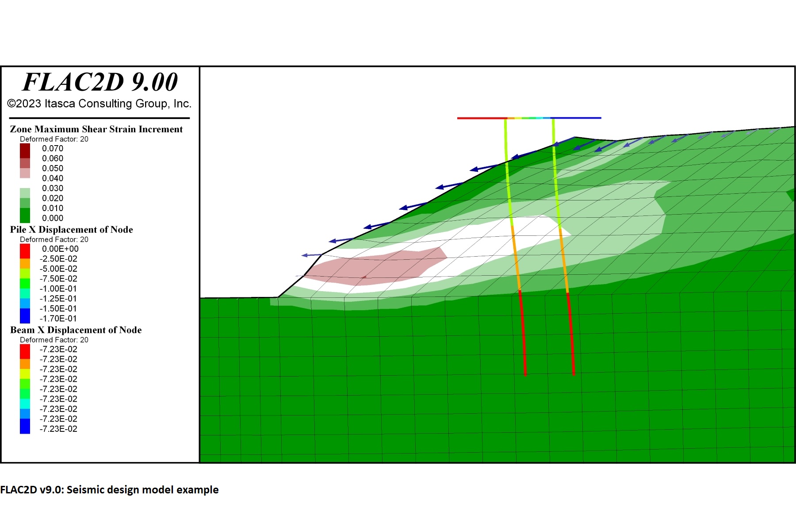Click the FLAC2D 9.00 title text

pos(100,82)
